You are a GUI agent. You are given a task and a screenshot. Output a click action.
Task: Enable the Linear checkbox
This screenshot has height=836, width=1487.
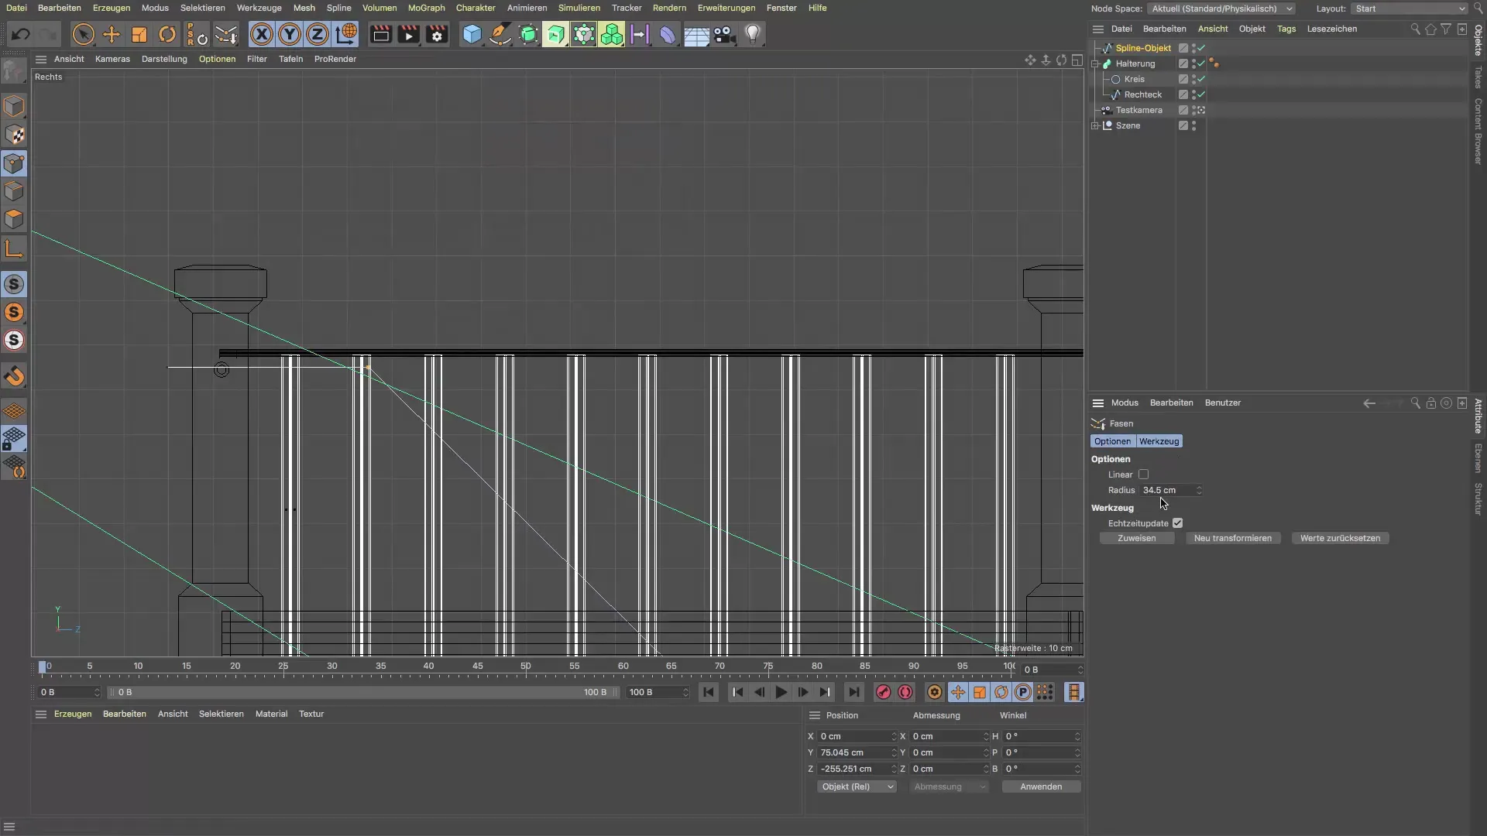click(1143, 475)
